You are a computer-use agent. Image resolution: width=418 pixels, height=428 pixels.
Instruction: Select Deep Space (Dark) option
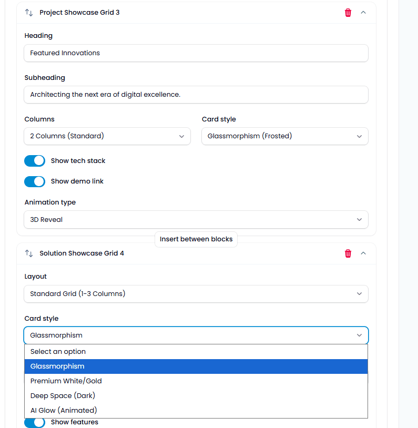click(x=196, y=396)
